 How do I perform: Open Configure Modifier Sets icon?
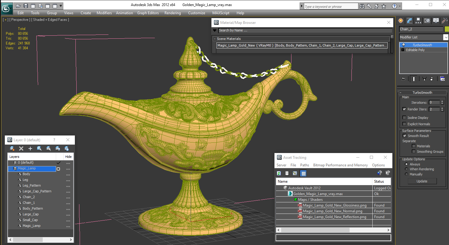[x=442, y=79]
